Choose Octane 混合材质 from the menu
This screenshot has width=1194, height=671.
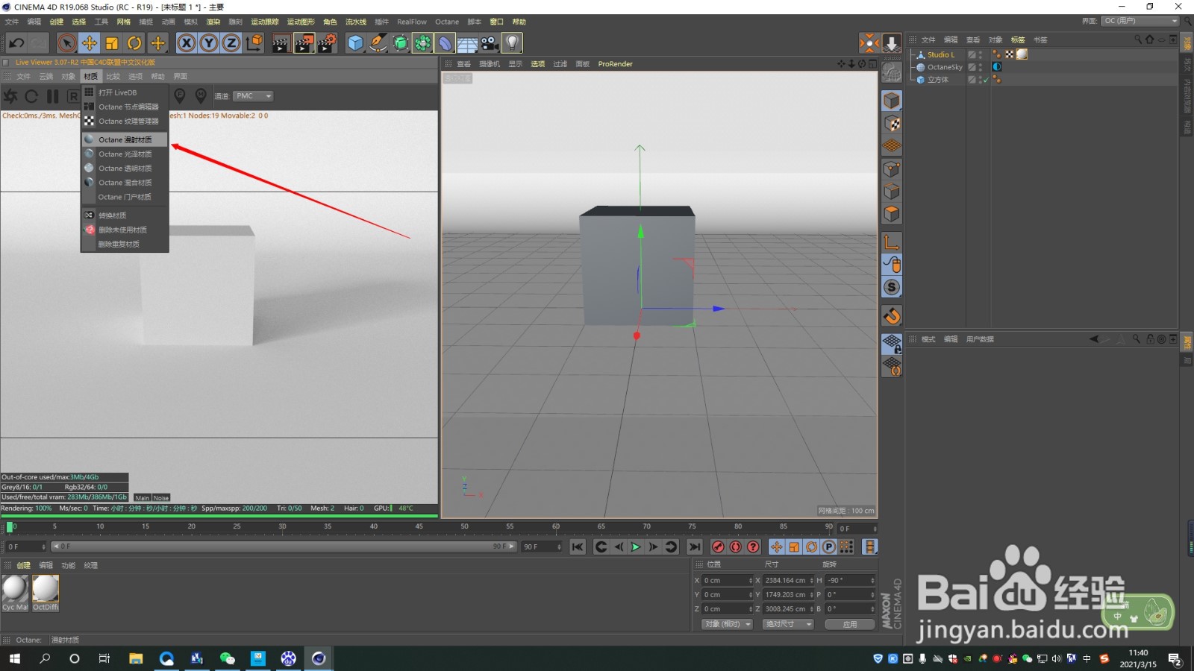[x=125, y=183]
